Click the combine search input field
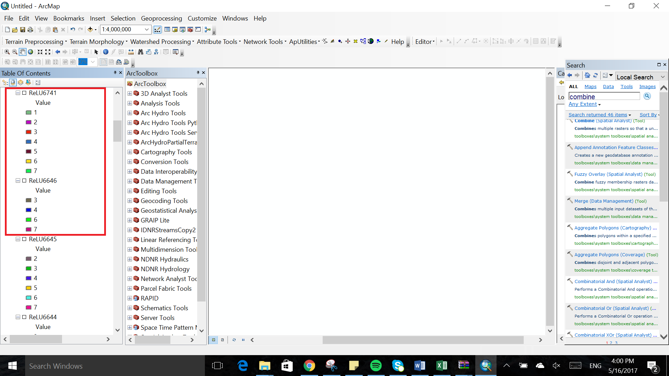The height and width of the screenshot is (376, 669). coord(604,96)
